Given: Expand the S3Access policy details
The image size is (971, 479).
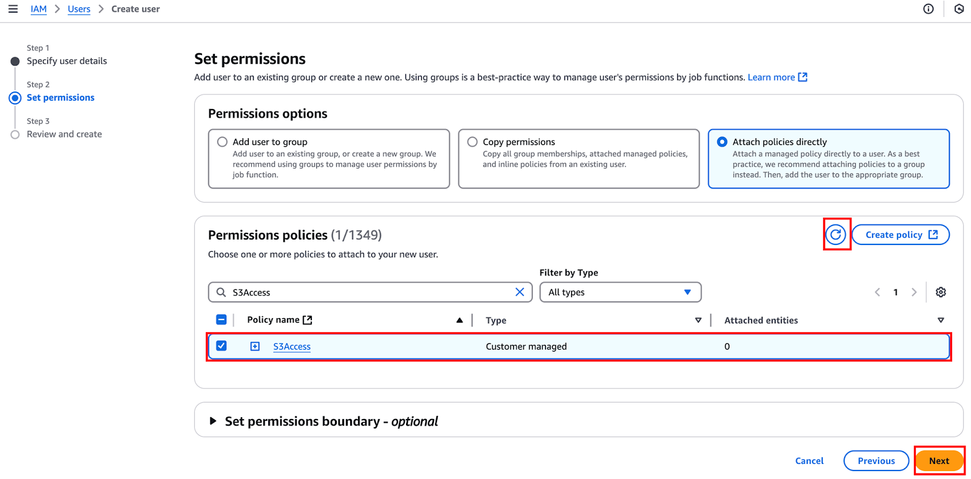Looking at the screenshot, I should pyautogui.click(x=255, y=346).
